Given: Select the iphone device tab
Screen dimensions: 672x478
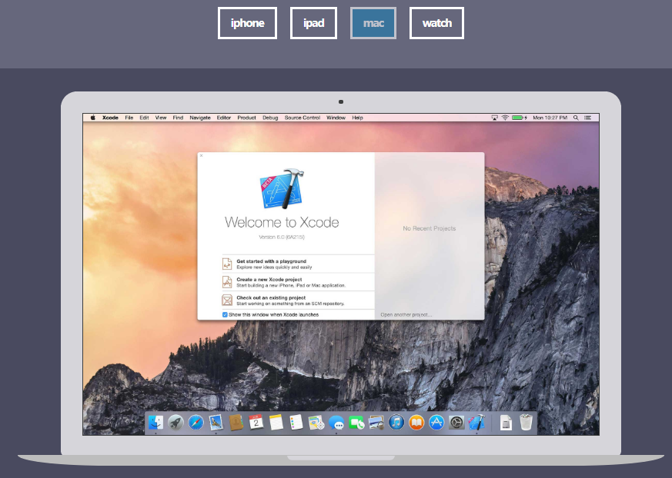Looking at the screenshot, I should click(247, 23).
